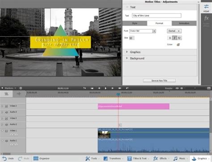Open the Adjust panel icon
The width and height of the screenshot is (212, 162).
pyautogui.click(x=206, y=7)
